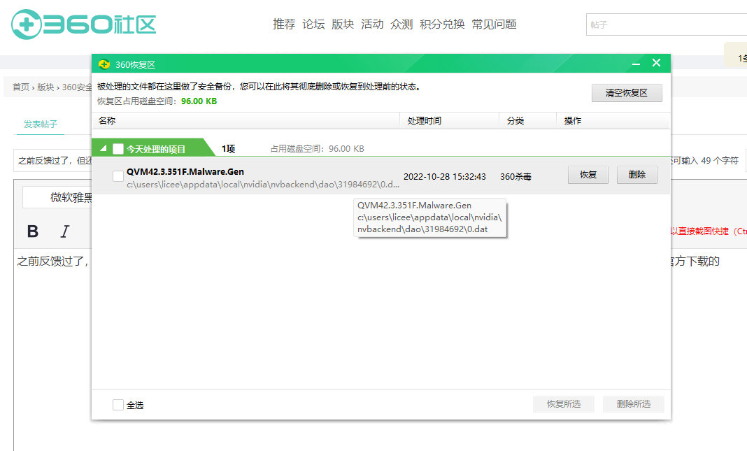Image resolution: width=747 pixels, height=451 pixels.
Task: Tick the 全选 checkbox
Action: pos(118,405)
